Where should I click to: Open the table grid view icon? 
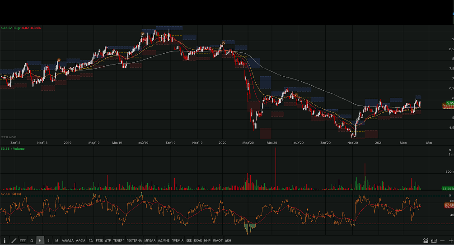point(23,240)
